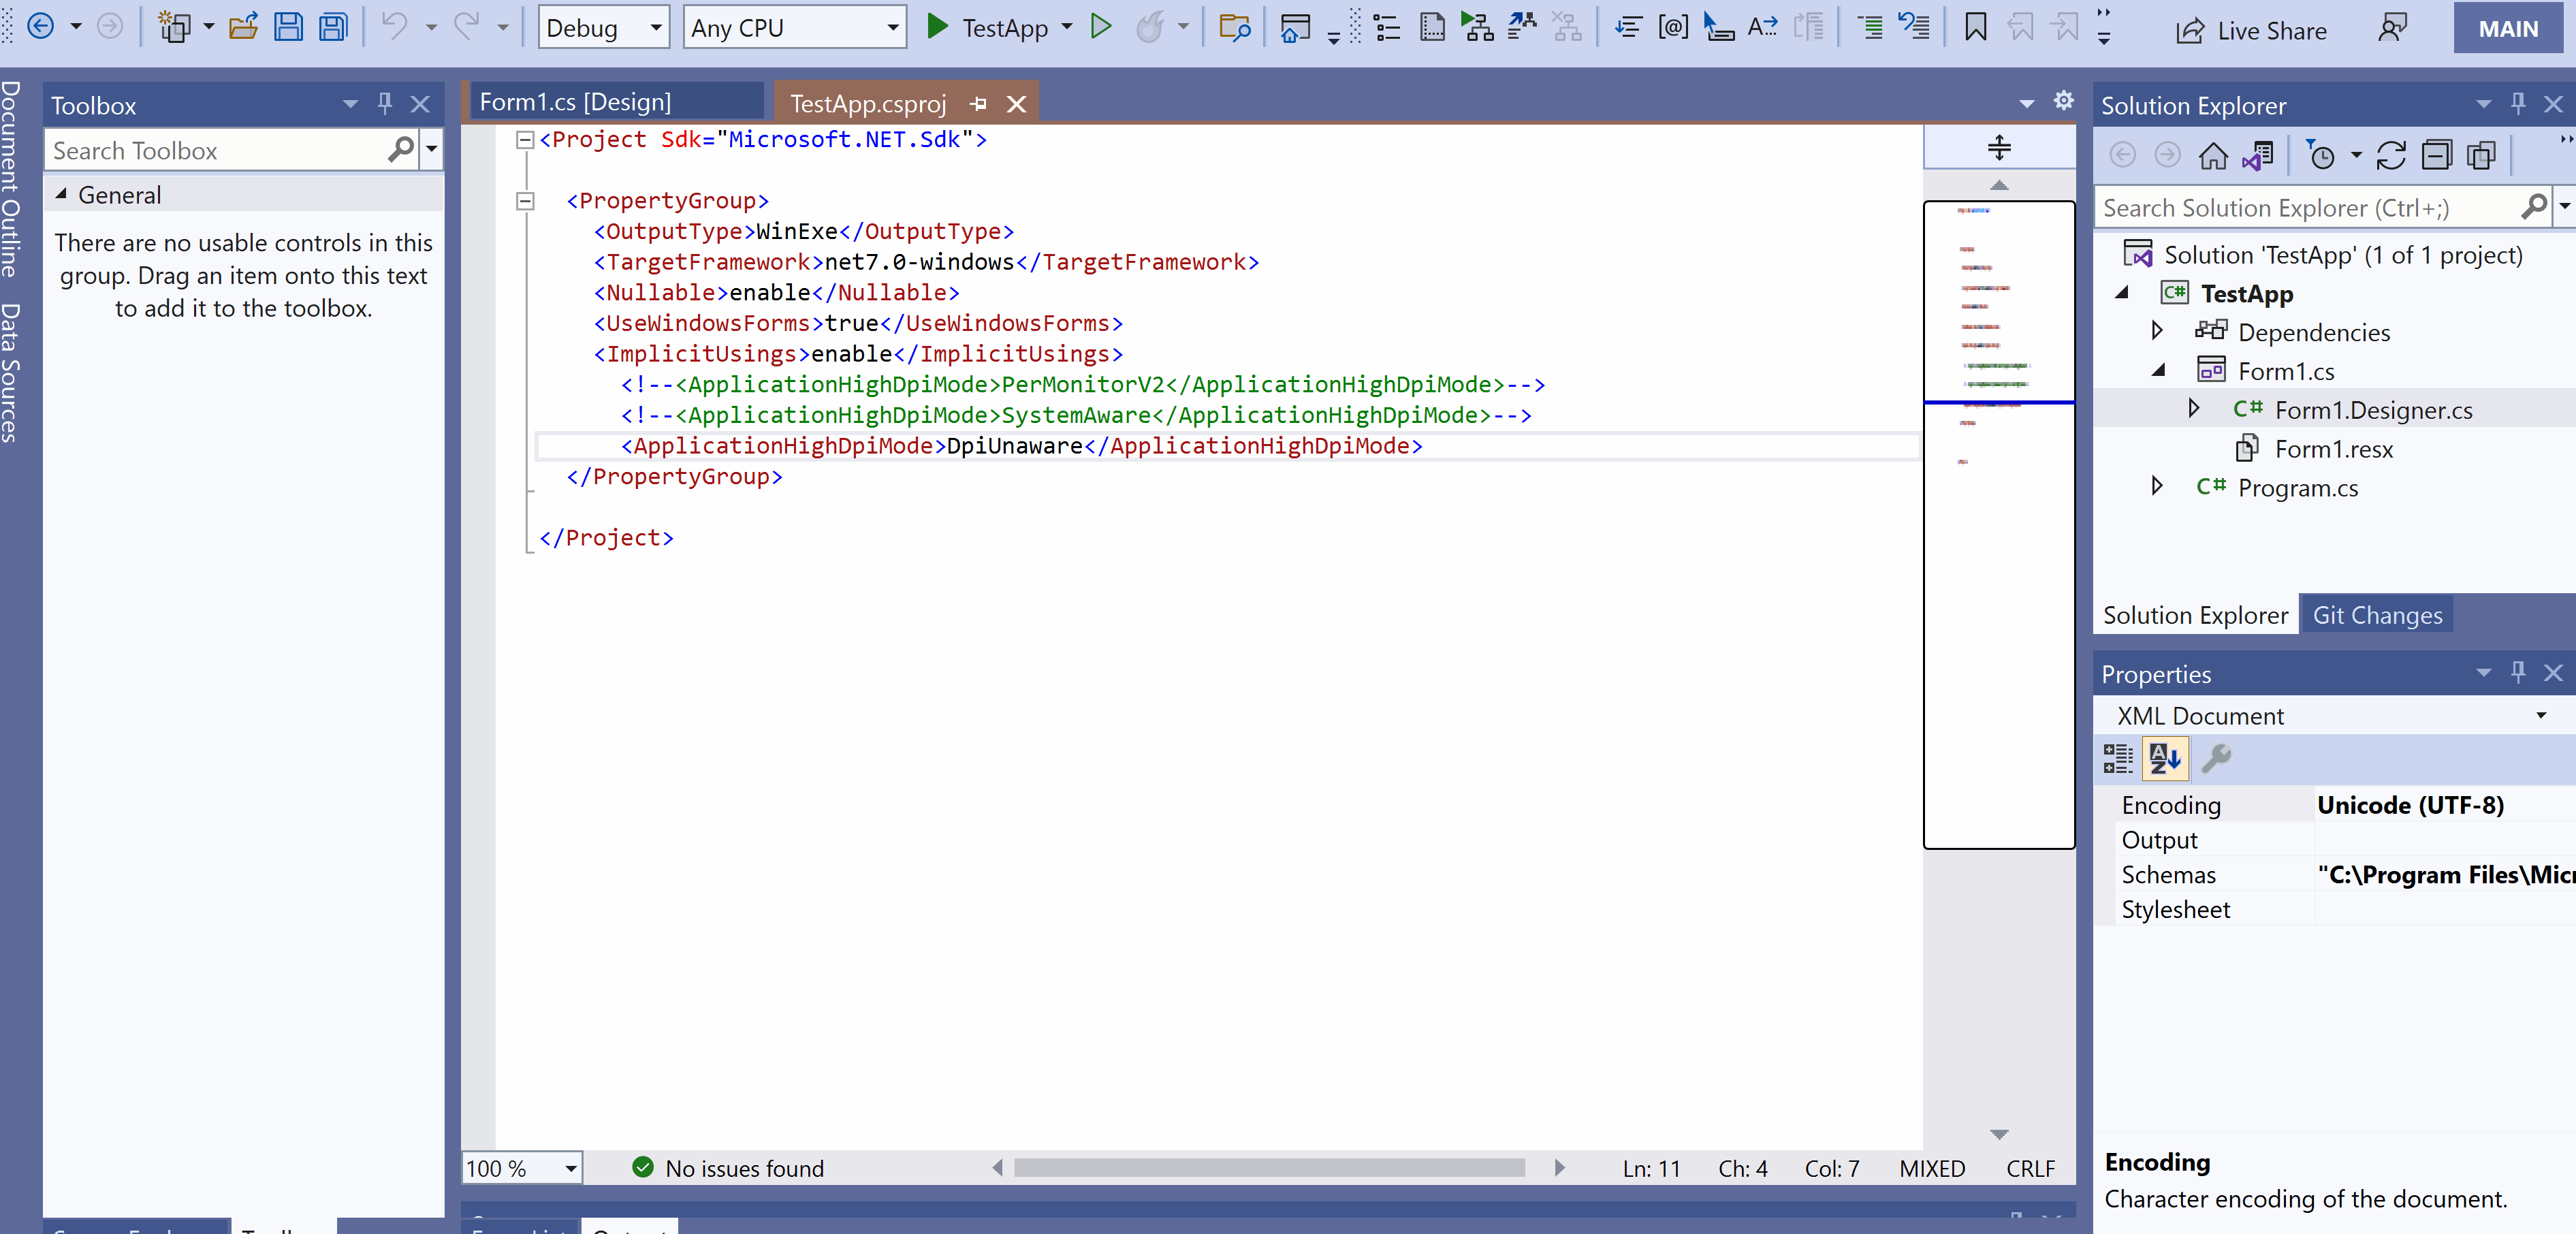Close the TestApp.csproj tab
Screen dimensions: 2576x1234
pos(1016,103)
